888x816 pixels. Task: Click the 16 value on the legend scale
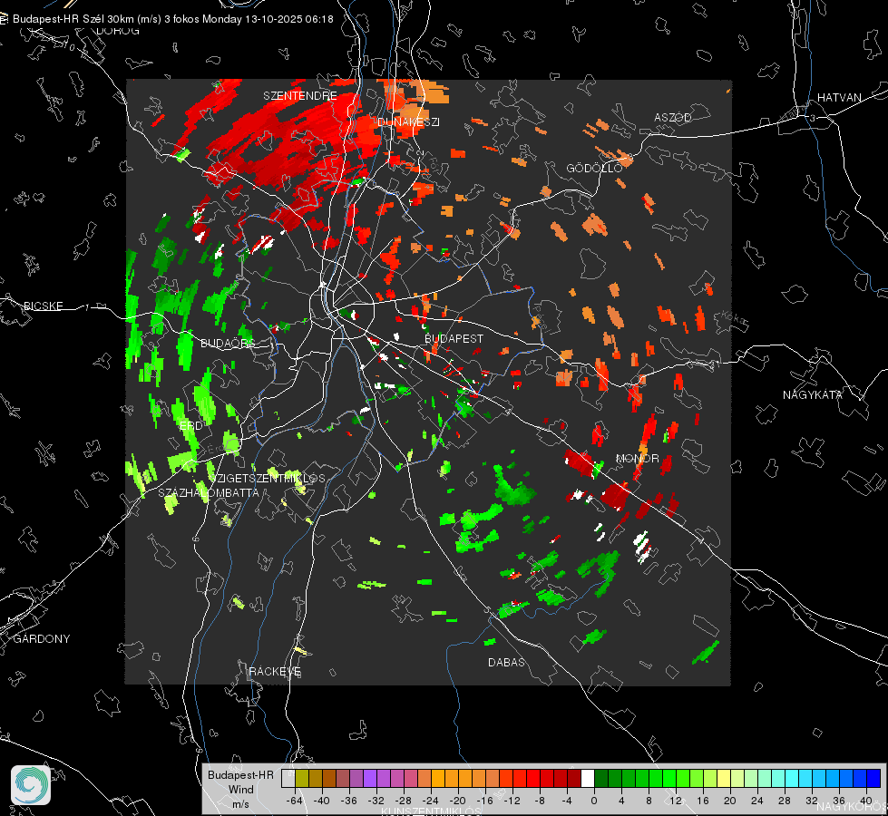[703, 801]
